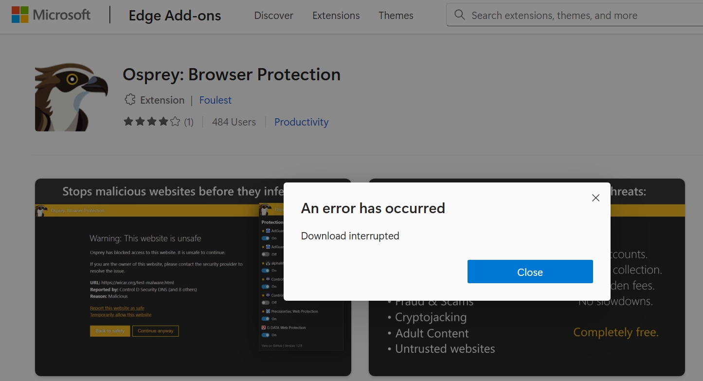The image size is (703, 381).
Task: Go to the Extensions tab
Action: tap(336, 16)
